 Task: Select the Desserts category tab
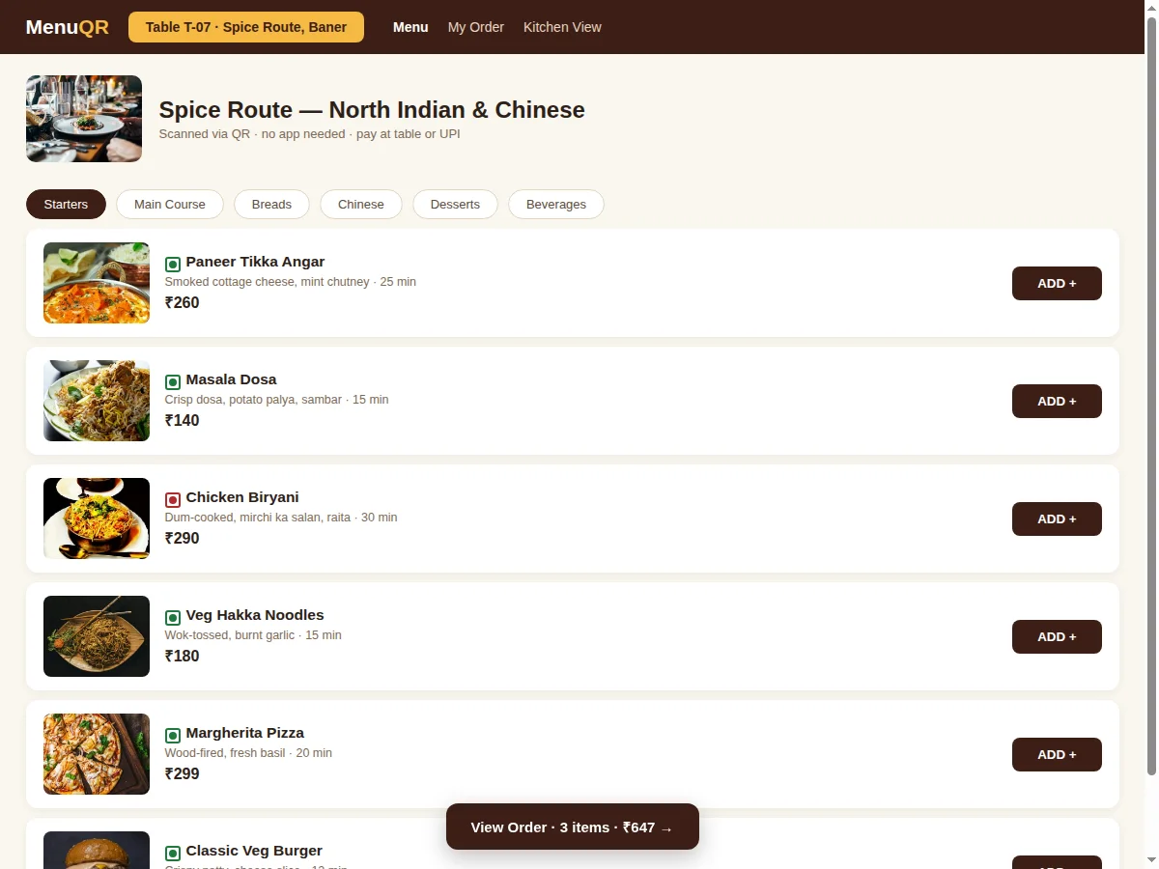455,205
